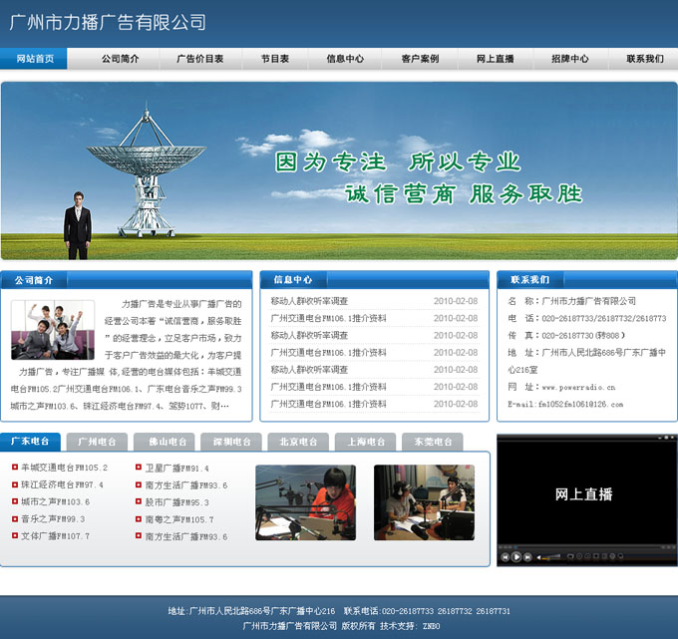Switch to the 广州电台 tab
The width and height of the screenshot is (678, 639).
click(x=97, y=441)
